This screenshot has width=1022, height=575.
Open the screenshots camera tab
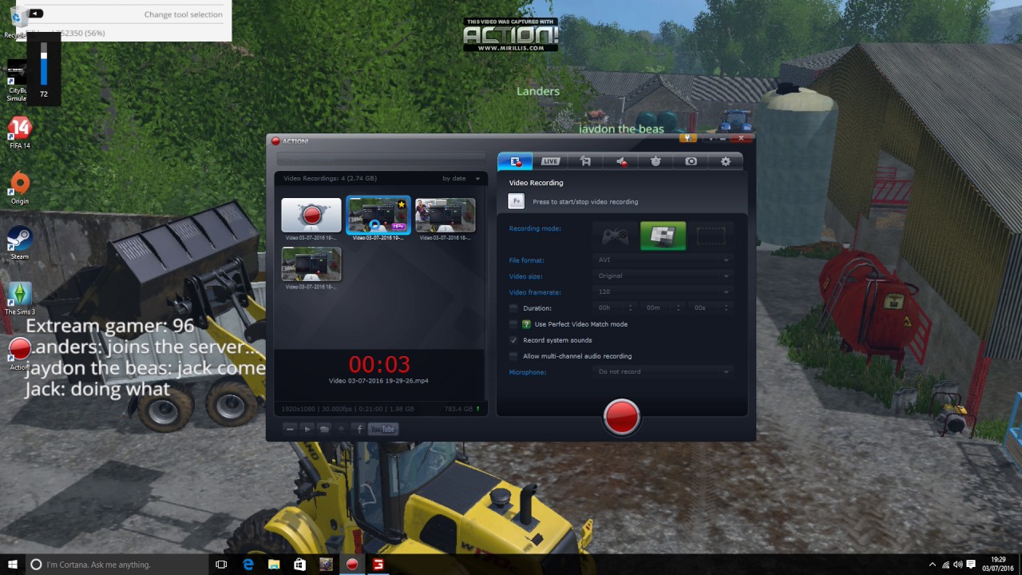tap(691, 161)
